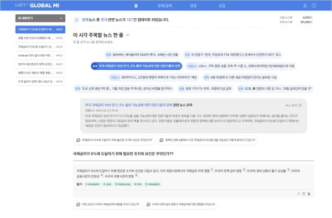Click the blue 한국 keyword in update banner
332x218 pixels.
click(104, 20)
